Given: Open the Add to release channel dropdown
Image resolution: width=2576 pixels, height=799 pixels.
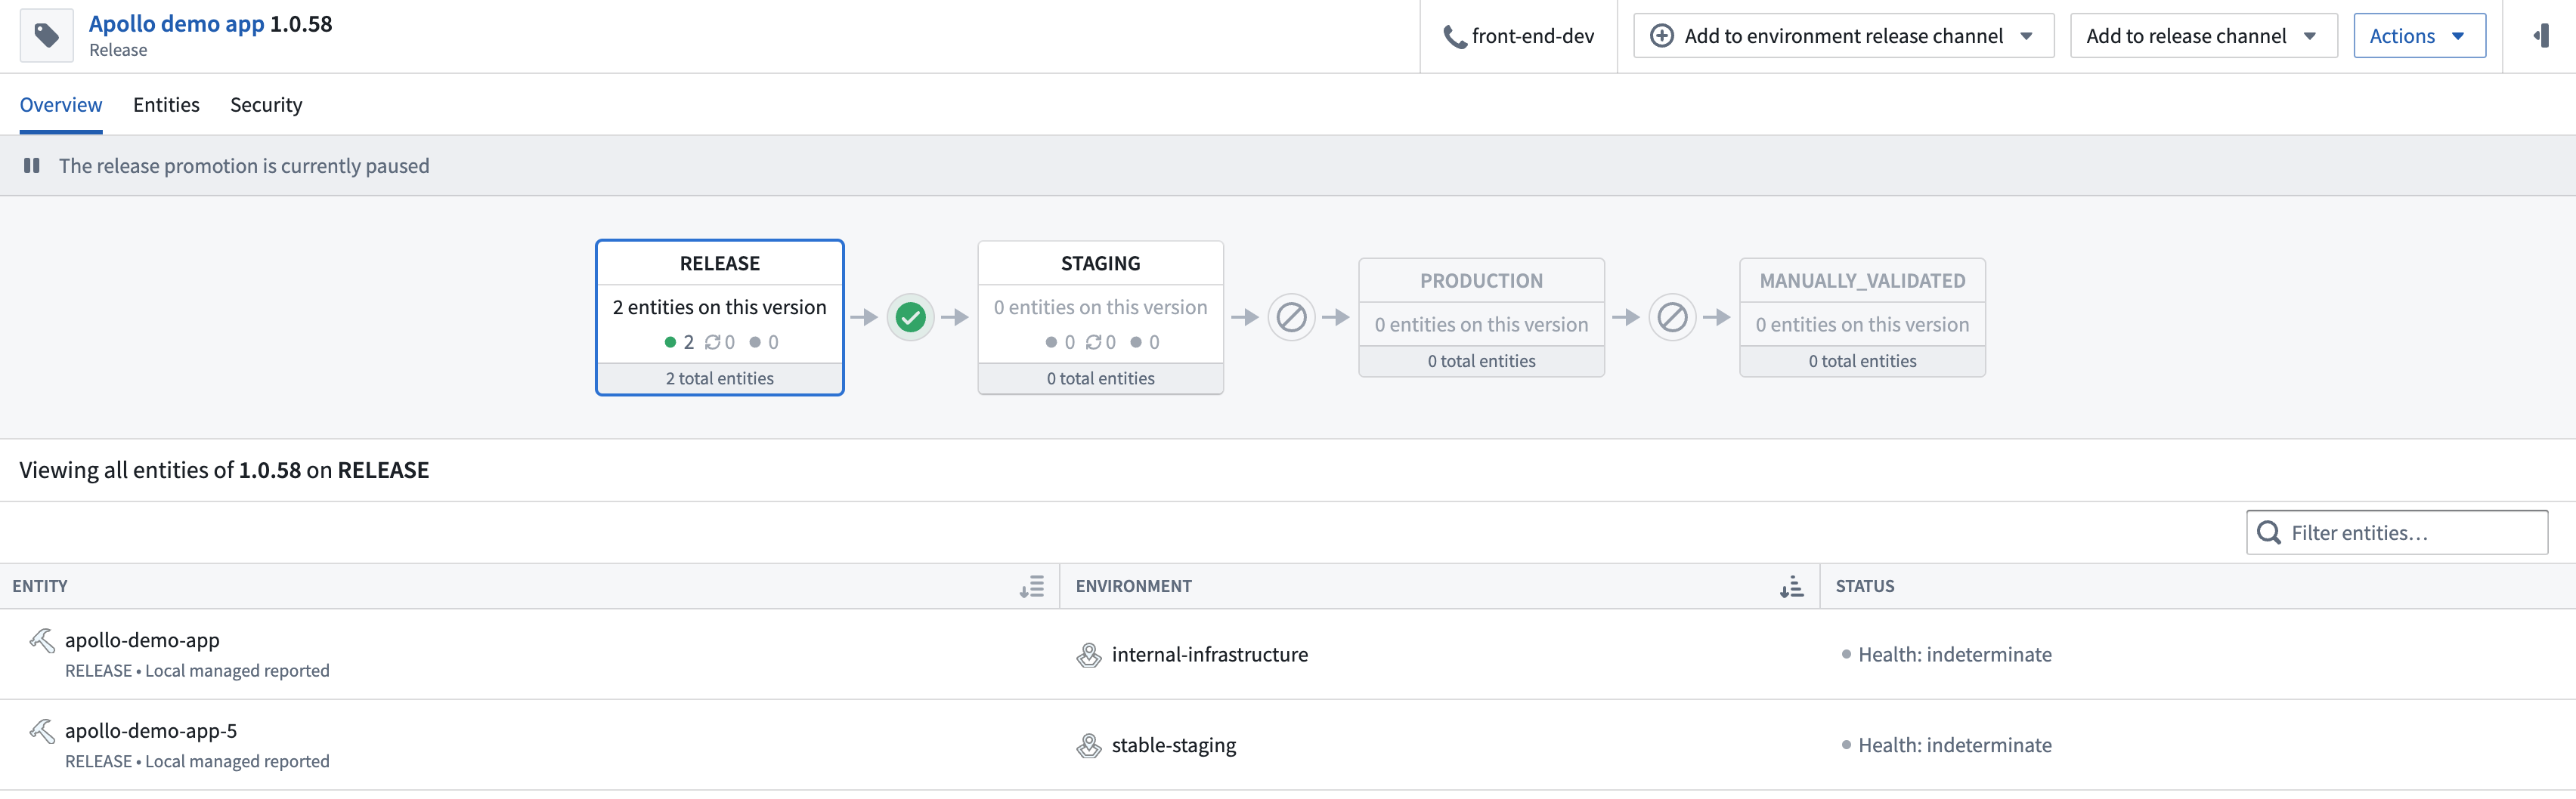Looking at the screenshot, I should pyautogui.click(x=2203, y=36).
